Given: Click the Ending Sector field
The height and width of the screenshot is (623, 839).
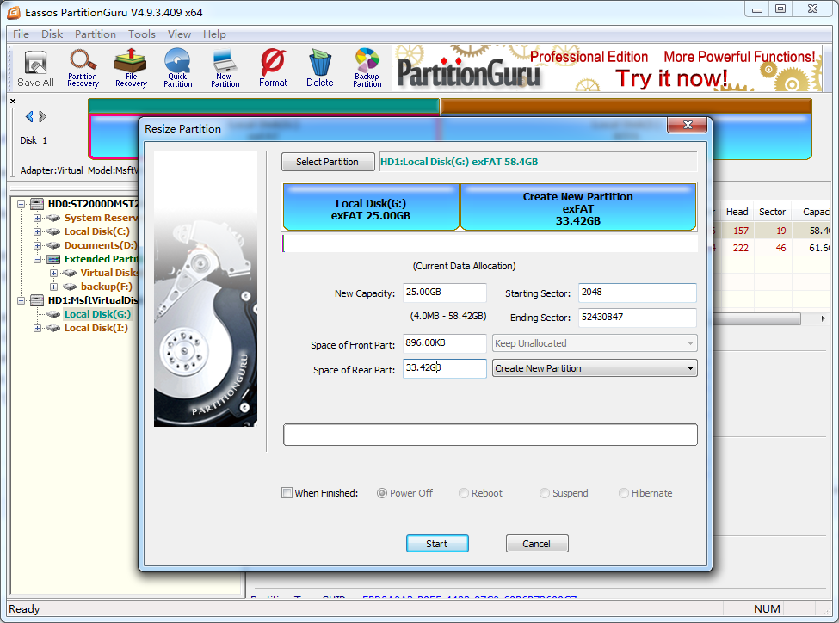Looking at the screenshot, I should 638,318.
